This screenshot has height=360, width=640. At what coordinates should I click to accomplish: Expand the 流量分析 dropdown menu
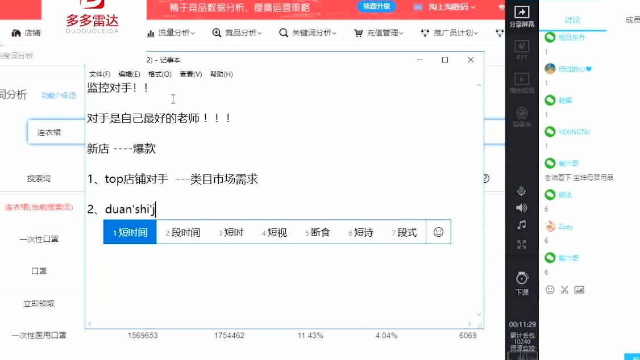[171, 33]
